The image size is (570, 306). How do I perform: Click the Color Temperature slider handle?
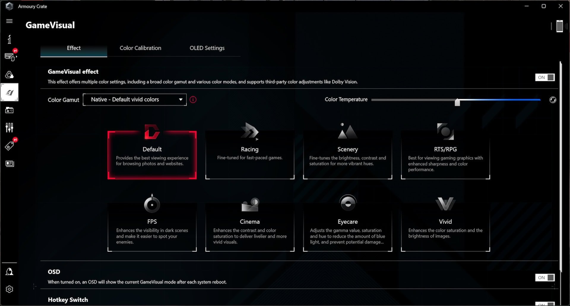point(457,102)
